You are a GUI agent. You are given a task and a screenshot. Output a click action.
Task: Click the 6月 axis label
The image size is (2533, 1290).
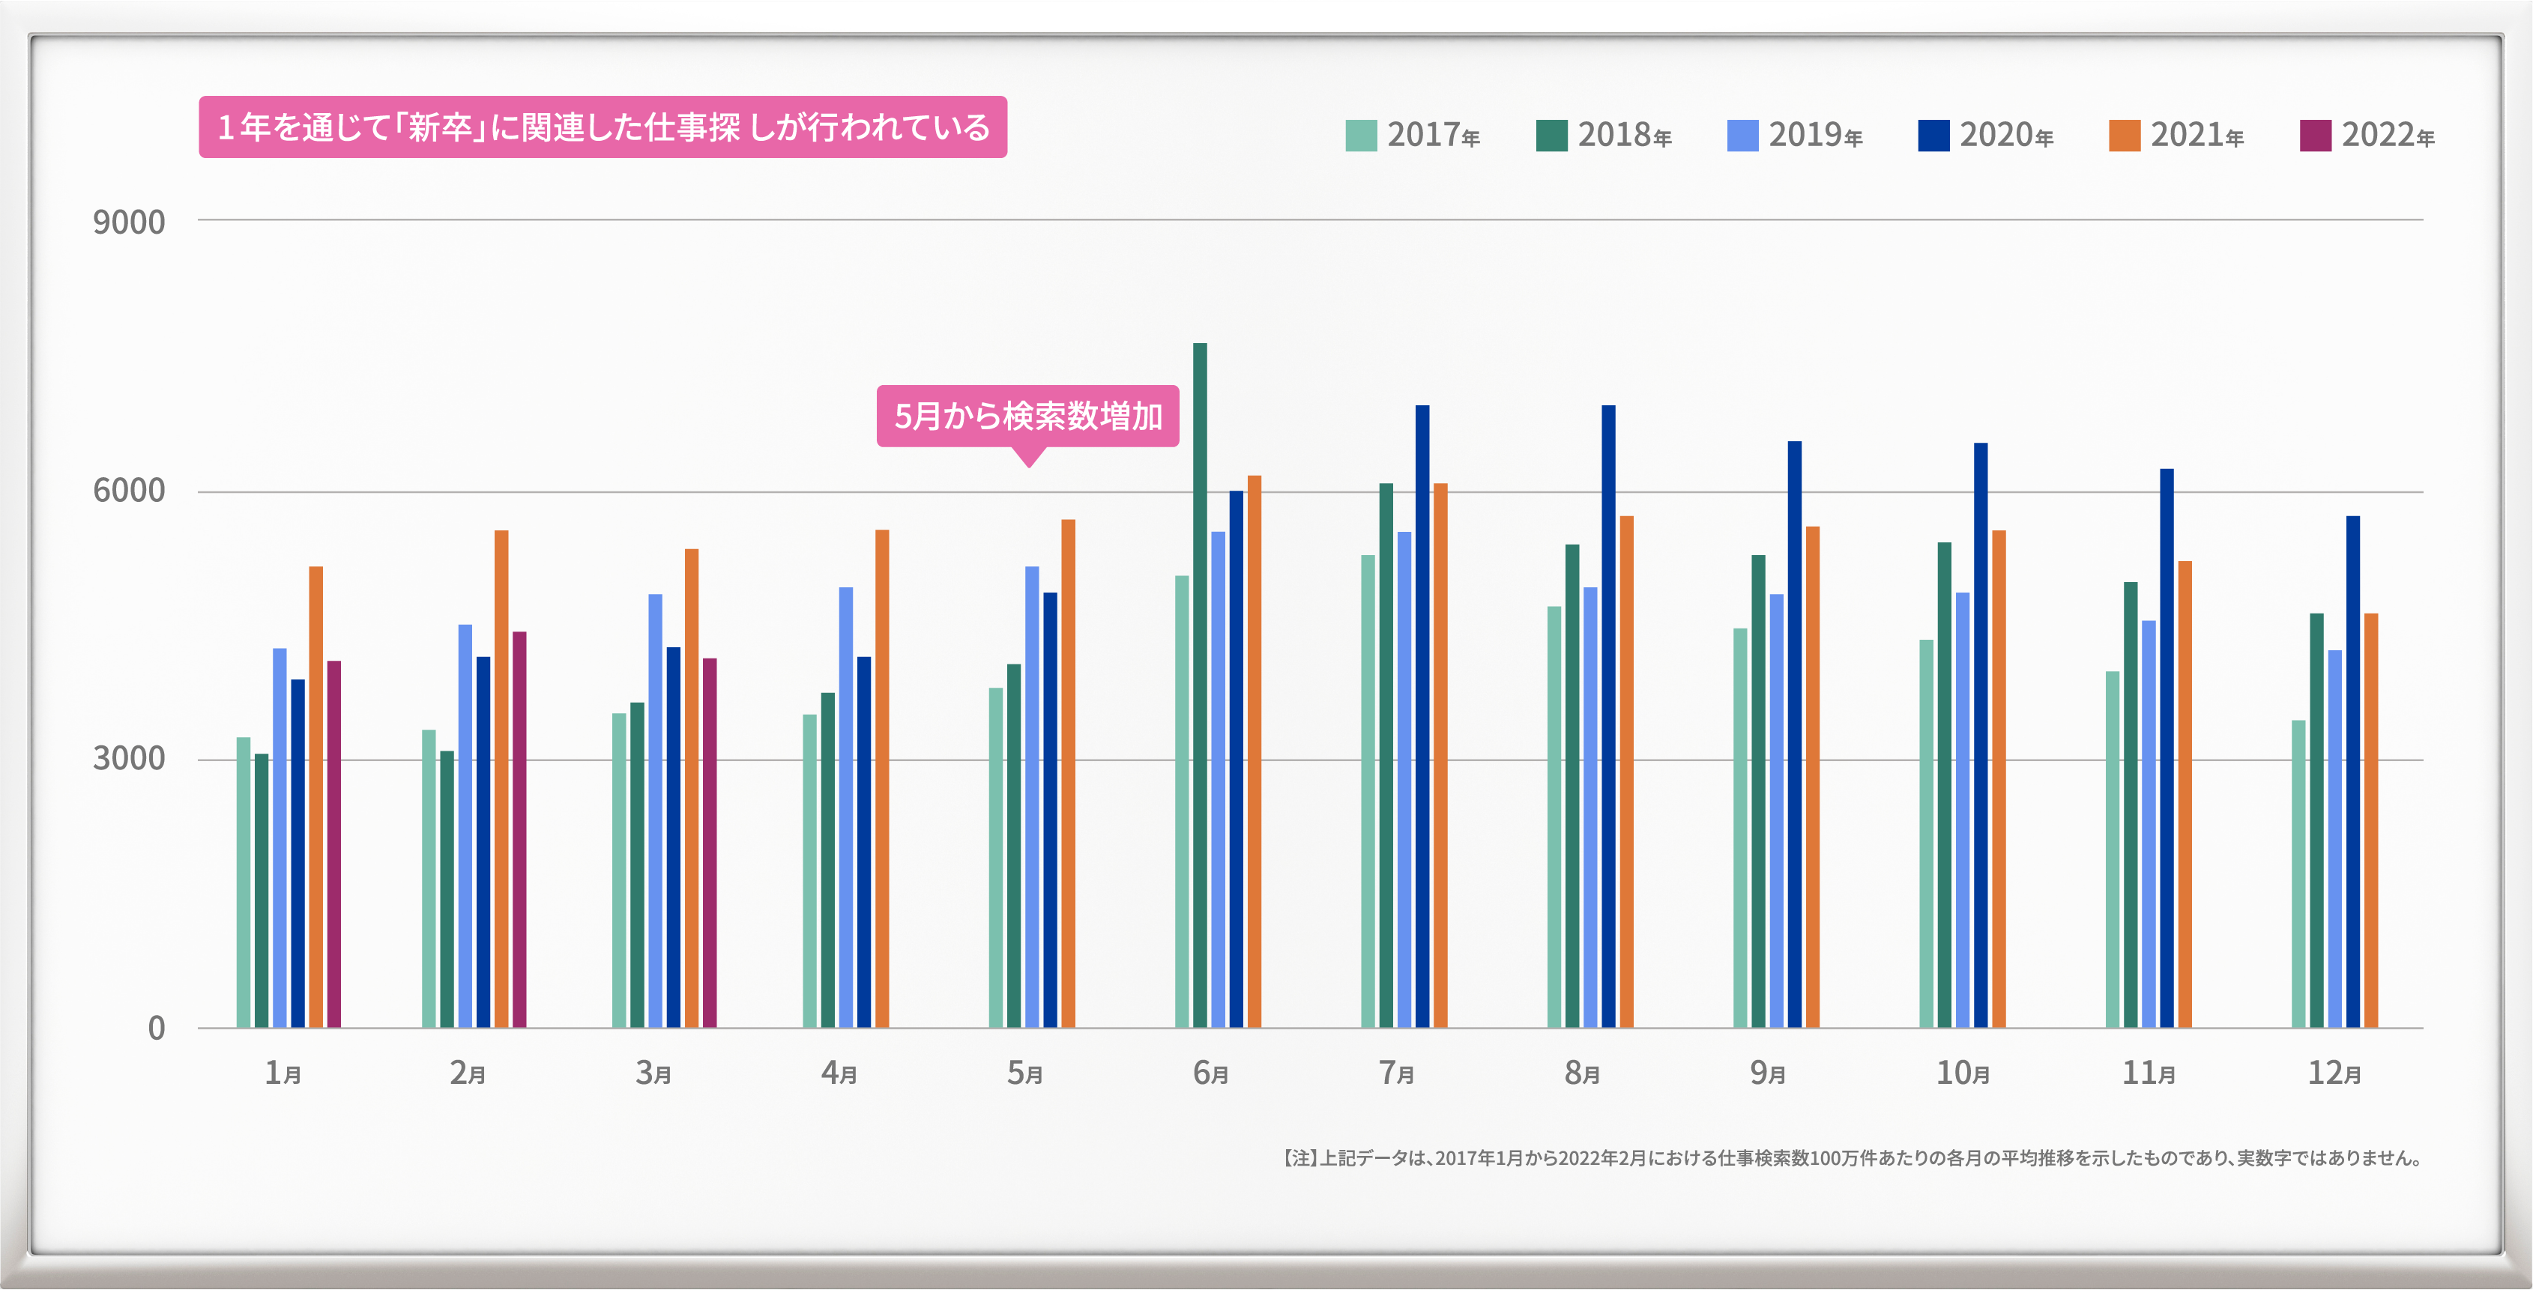point(1210,1073)
